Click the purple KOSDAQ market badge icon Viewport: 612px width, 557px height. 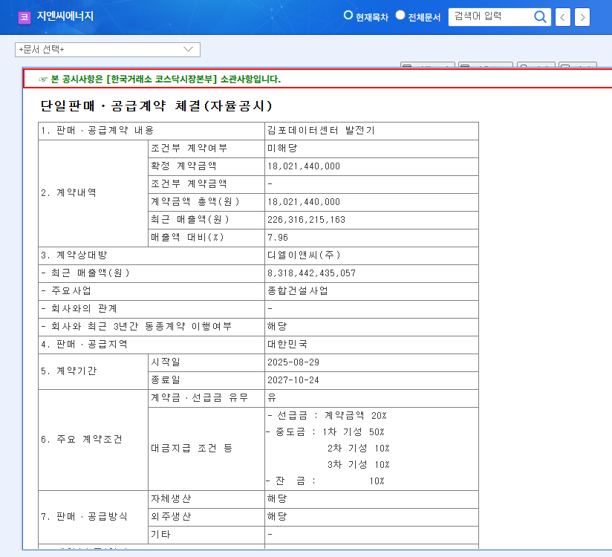click(25, 17)
